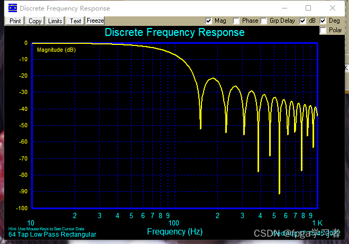The image size is (349, 244).
Task: Toggle the Deg checkbox
Action: click(323, 21)
